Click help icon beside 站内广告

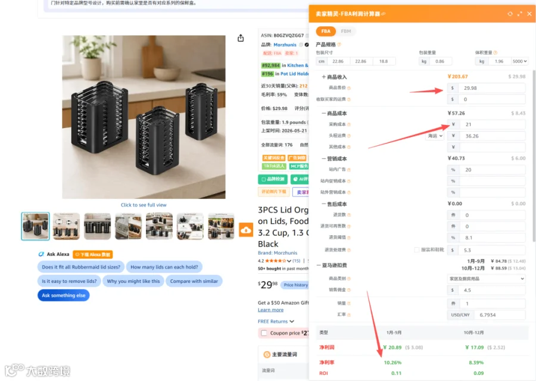(349, 170)
